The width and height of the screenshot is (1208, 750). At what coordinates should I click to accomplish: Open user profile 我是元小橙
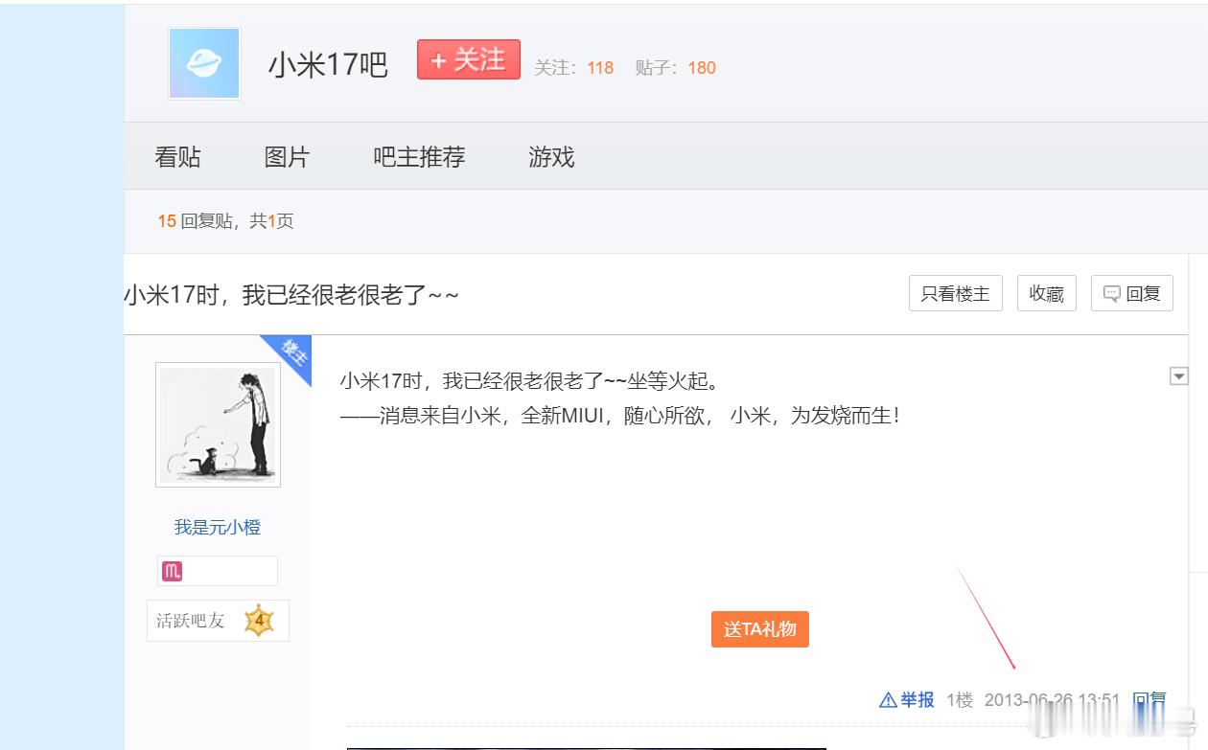pos(218,527)
